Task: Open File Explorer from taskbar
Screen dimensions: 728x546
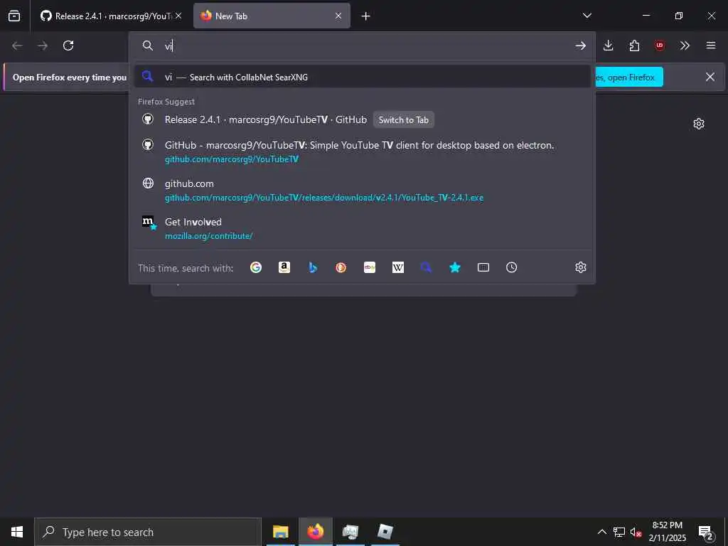Action: pyautogui.click(x=280, y=532)
